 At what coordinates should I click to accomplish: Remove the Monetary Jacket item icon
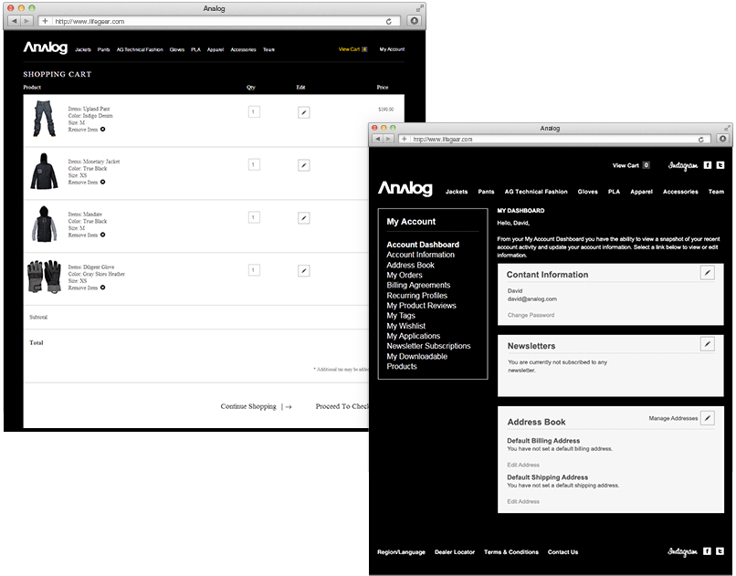click(103, 182)
